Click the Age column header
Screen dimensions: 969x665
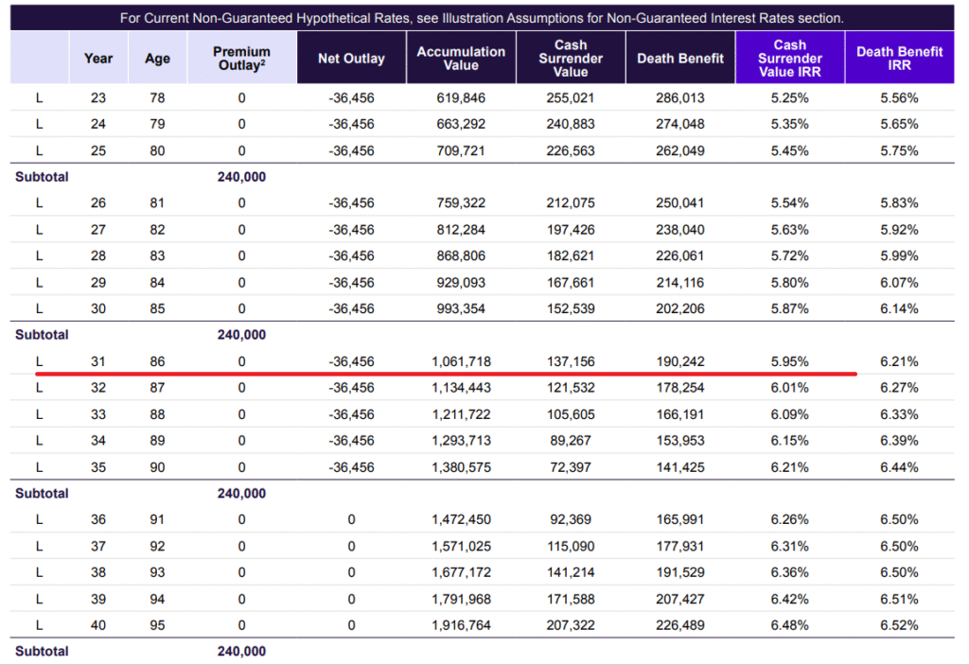[157, 59]
